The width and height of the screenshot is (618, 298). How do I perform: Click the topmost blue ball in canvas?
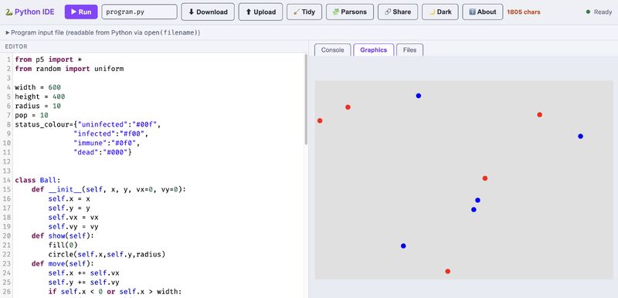coord(419,96)
